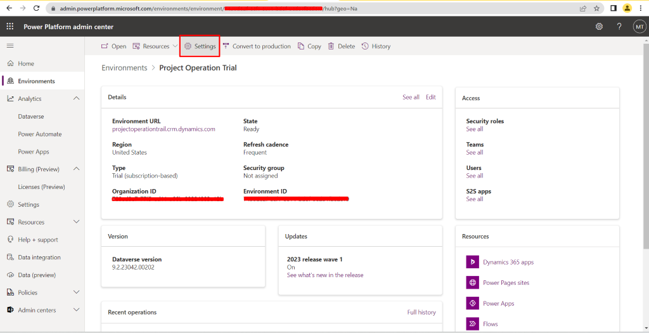Click the Resources sidebar icon
The width and height of the screenshot is (649, 333).
coord(10,222)
